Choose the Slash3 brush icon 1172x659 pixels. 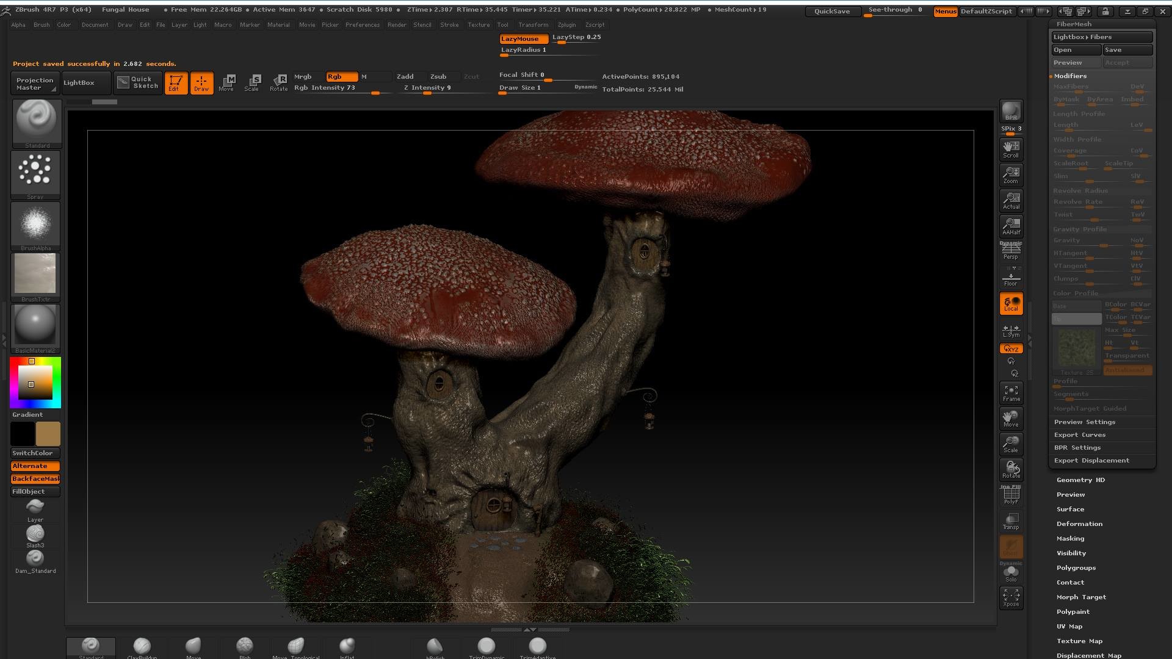pyautogui.click(x=35, y=536)
